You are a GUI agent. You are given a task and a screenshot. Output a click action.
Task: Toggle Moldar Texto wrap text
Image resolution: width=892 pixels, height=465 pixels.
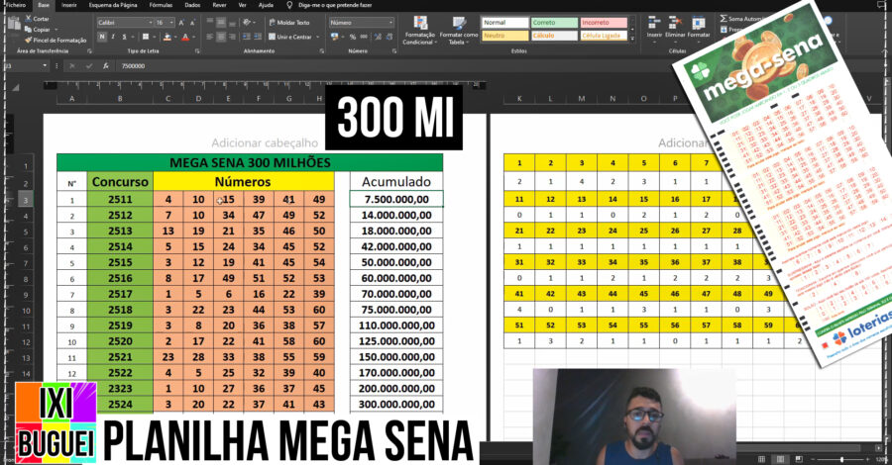[x=289, y=22]
